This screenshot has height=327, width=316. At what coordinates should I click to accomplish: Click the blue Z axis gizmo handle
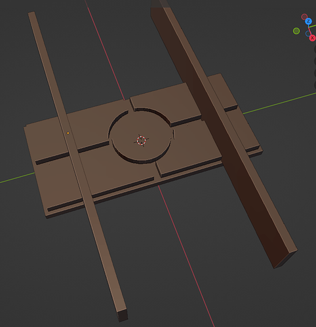click(308, 21)
